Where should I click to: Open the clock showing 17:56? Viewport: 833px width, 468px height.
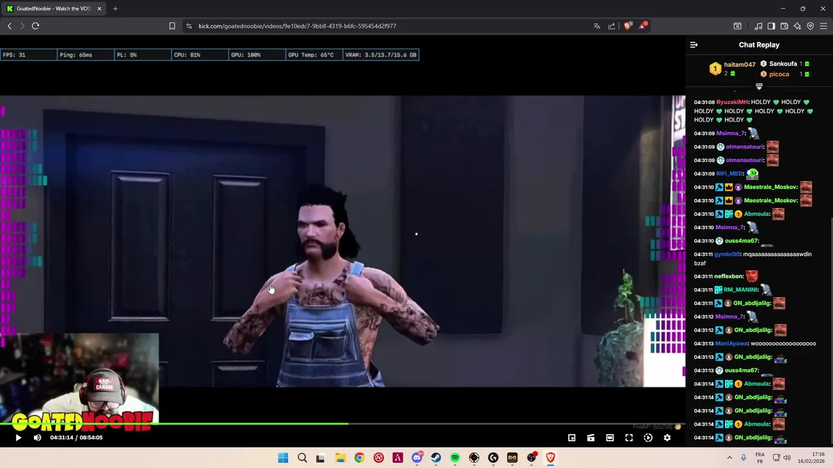tap(813, 458)
